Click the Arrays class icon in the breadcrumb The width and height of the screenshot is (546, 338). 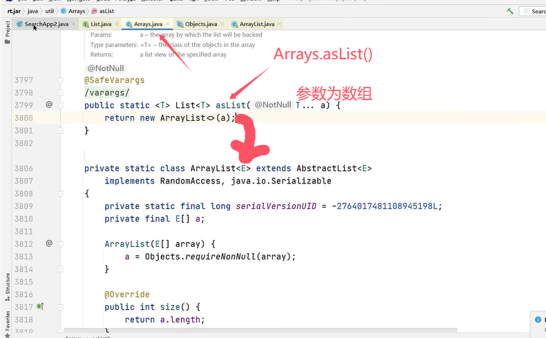[x=64, y=11]
